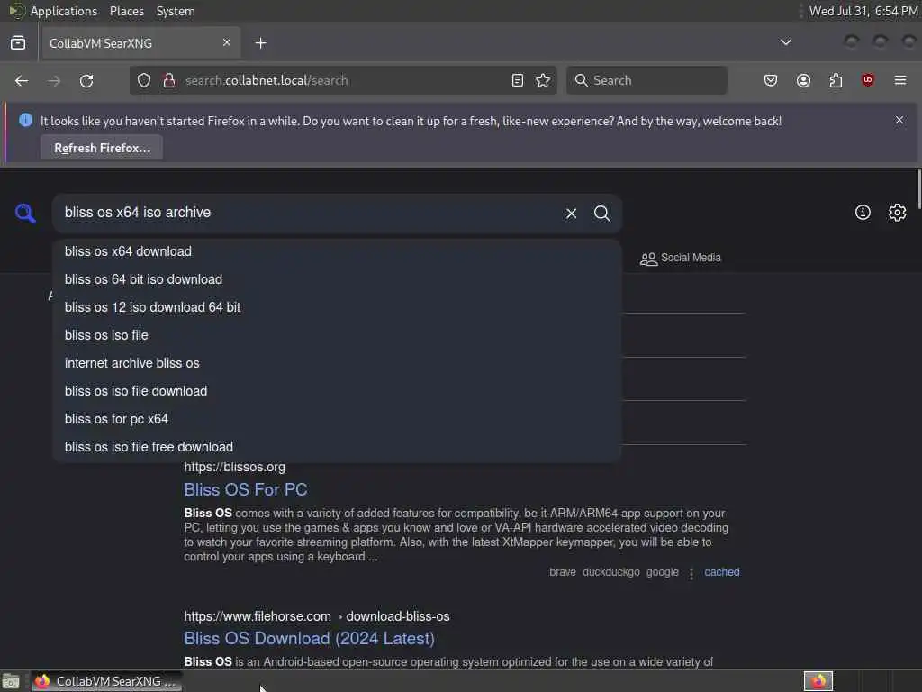Choose the suggestion bliss os iso file download
The image size is (922, 692).
(337, 391)
